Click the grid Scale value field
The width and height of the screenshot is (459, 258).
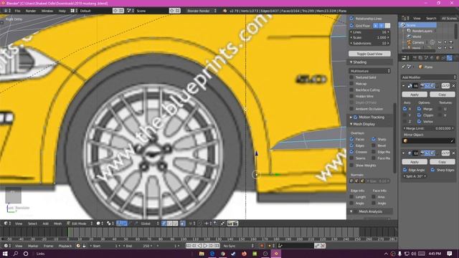pyautogui.click(x=370, y=37)
